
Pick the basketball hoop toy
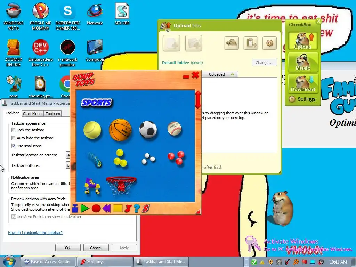tap(121, 186)
